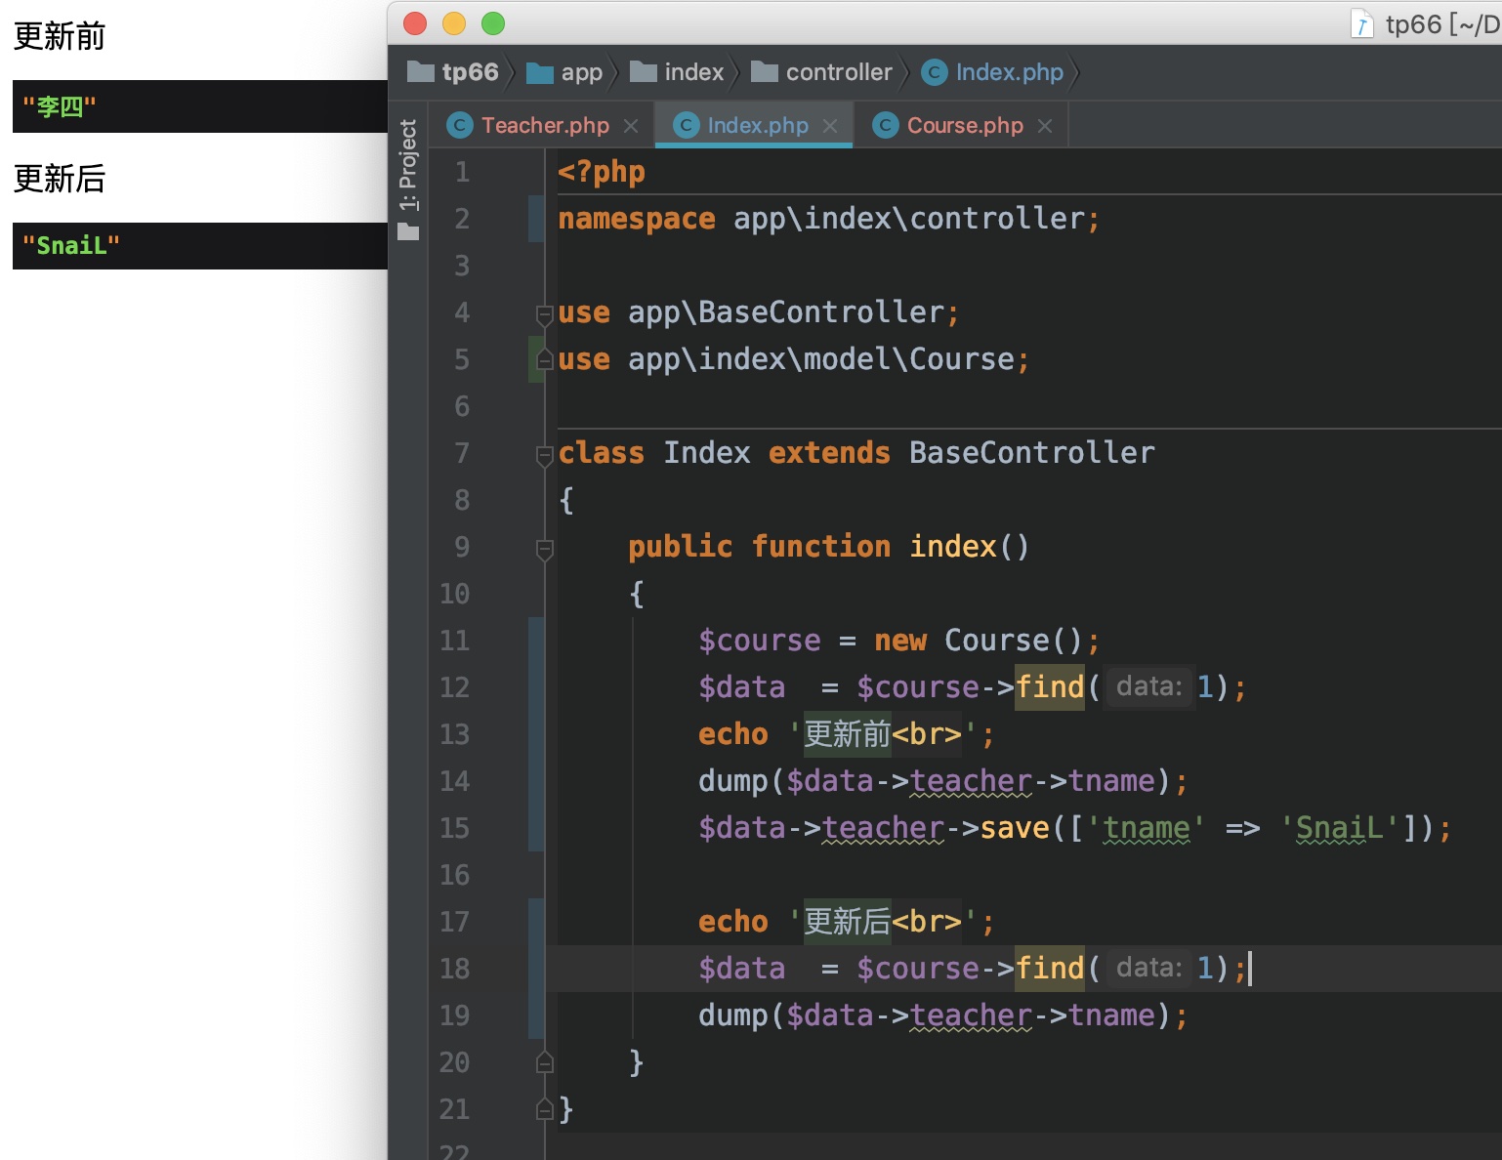The height and width of the screenshot is (1160, 1502).
Task: Click the Project panel folder icon
Action: click(408, 231)
